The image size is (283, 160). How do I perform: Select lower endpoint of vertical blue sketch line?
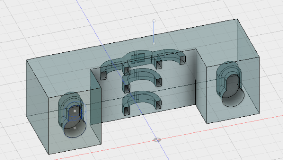tap(154, 44)
